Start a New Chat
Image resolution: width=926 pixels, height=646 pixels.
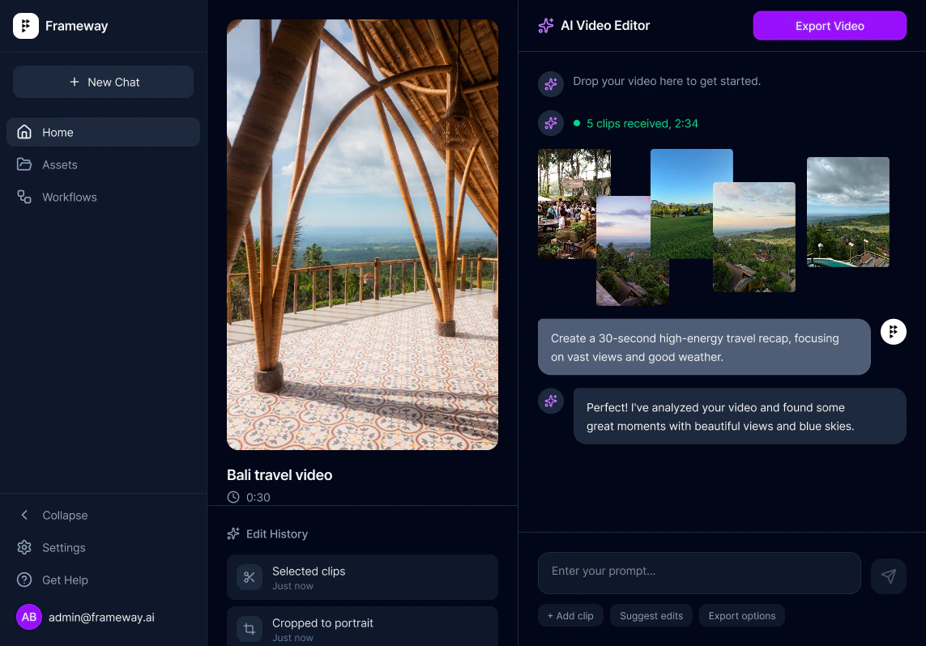(x=103, y=82)
